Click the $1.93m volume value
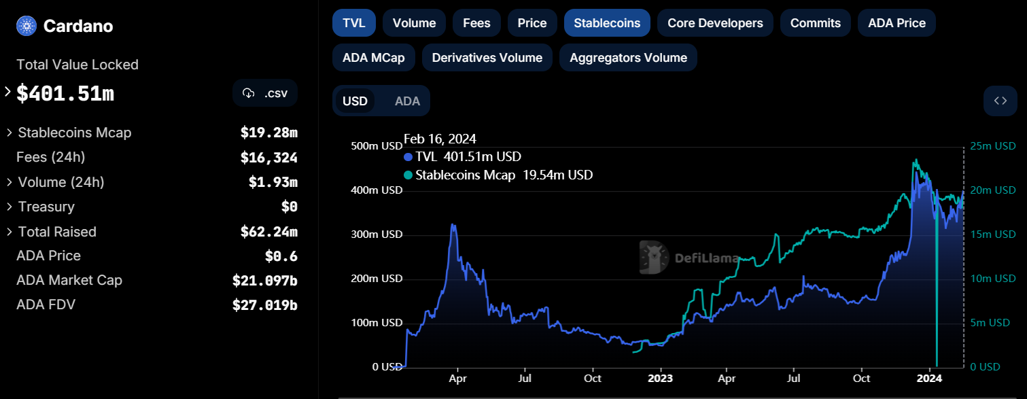The height and width of the screenshot is (399, 1027). click(x=273, y=182)
